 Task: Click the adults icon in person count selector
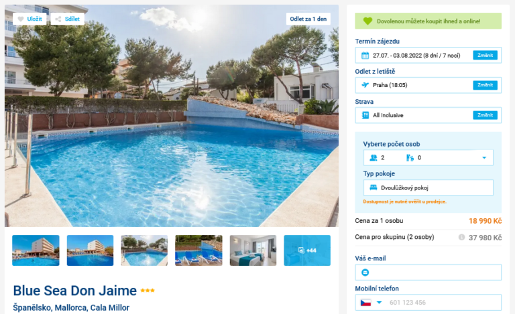coord(374,157)
